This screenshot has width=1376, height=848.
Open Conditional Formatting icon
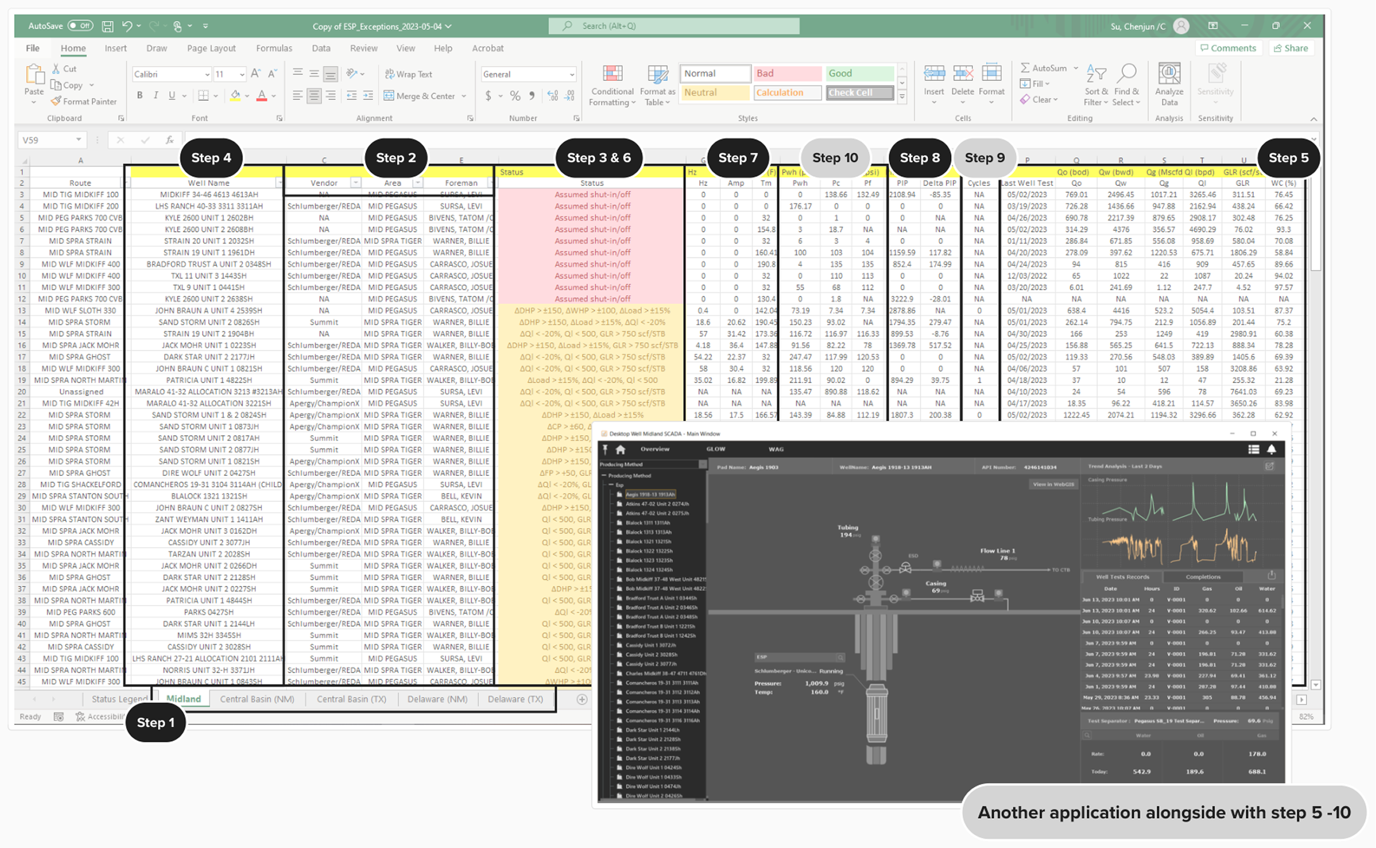pyautogui.click(x=612, y=74)
